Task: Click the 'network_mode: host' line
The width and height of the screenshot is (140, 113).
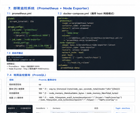Action: tap(73, 52)
